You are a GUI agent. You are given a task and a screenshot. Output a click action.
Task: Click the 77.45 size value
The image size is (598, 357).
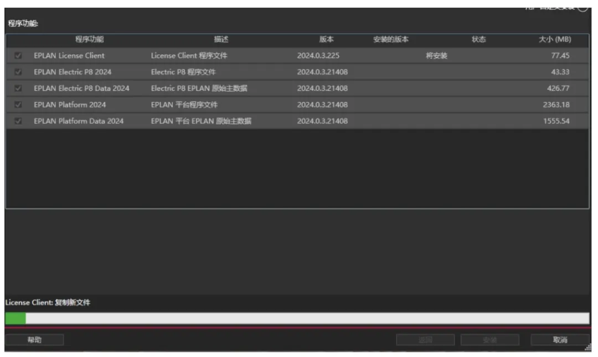(x=560, y=56)
